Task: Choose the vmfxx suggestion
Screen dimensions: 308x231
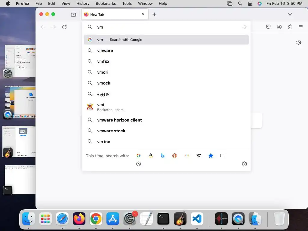Action: (x=166, y=61)
